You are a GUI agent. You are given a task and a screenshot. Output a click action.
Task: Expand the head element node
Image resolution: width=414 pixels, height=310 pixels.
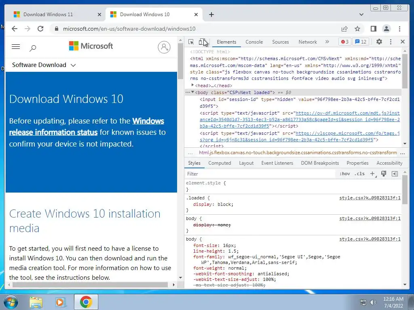[x=192, y=85]
